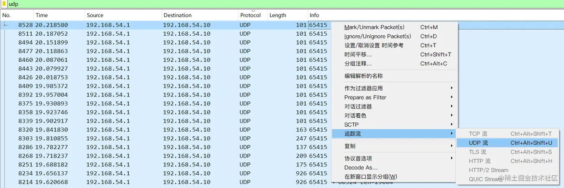Select packet number 8511 row
This screenshot has width=564, height=188.
166,33
